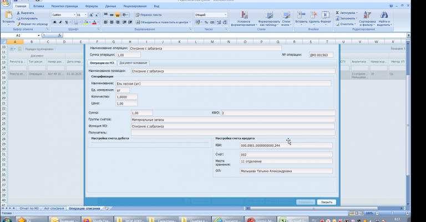Switch to Page Layout view in status bar
The image size is (426, 222).
point(357,213)
